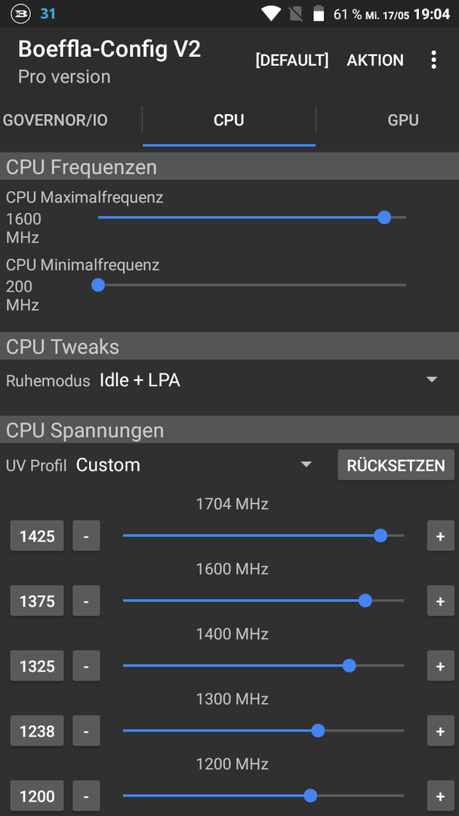The height and width of the screenshot is (816, 459).
Task: Expand the Ruhemodus Idle + LPA dropdown
Action: click(269, 380)
